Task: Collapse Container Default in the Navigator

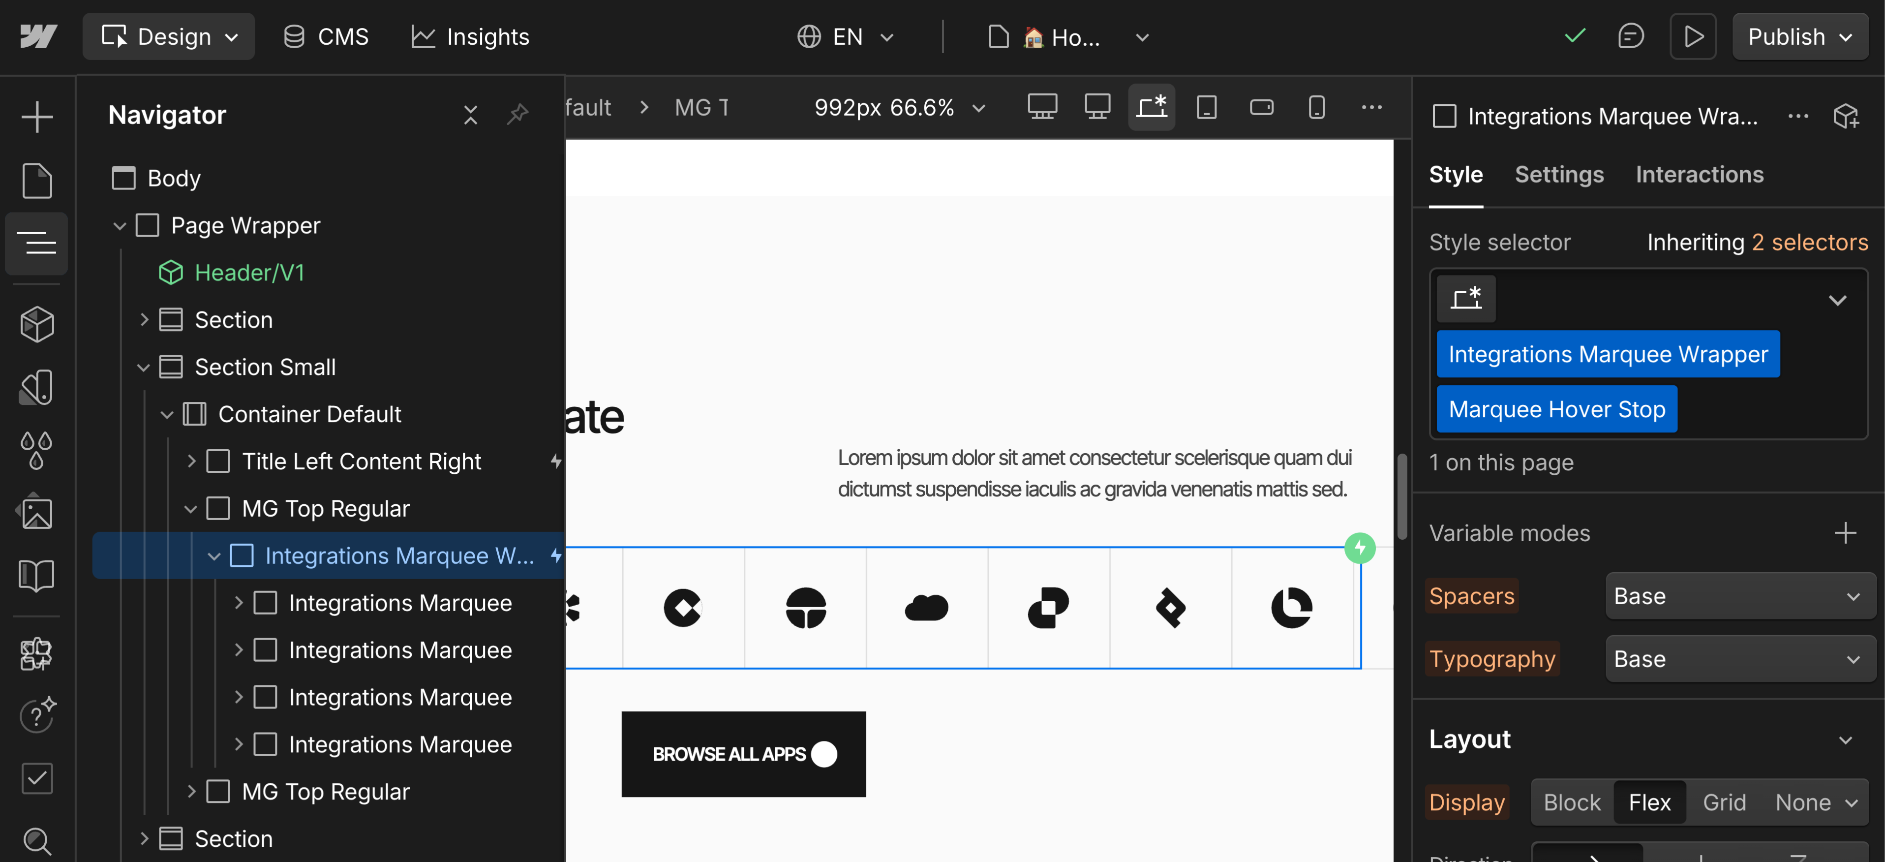Action: click(166, 413)
